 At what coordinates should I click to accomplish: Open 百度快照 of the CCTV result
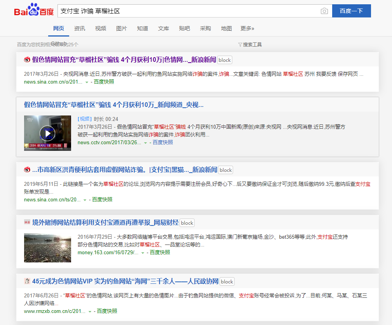pos(163,142)
